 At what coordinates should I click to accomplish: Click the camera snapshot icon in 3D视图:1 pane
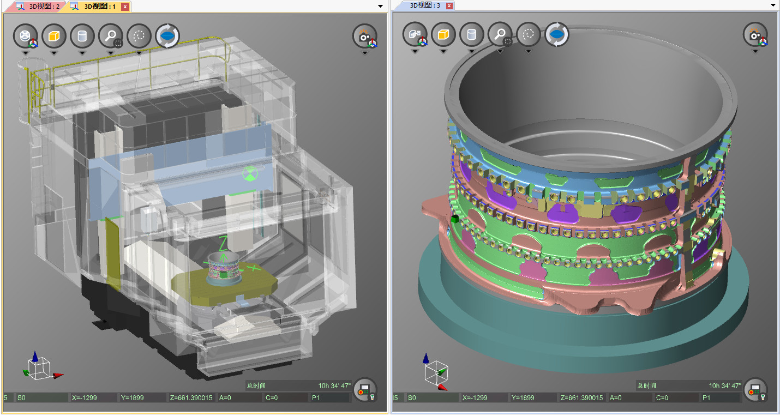pos(364,36)
